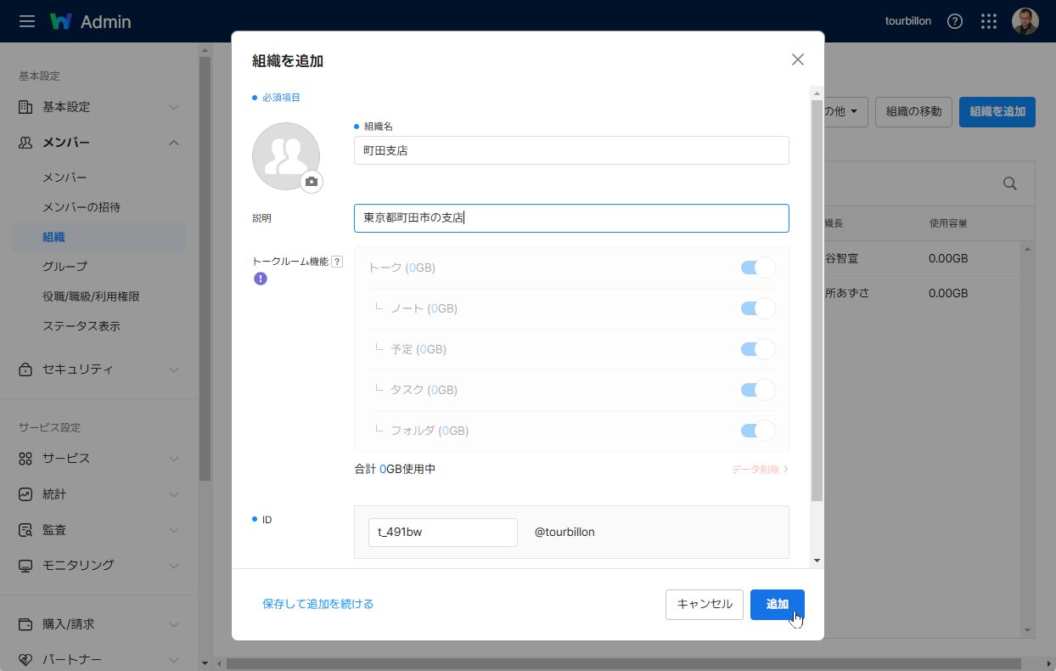Screen dimensions: 1056x671
Task: Collapse the メンバー section chevron
Action: pyautogui.click(x=174, y=143)
